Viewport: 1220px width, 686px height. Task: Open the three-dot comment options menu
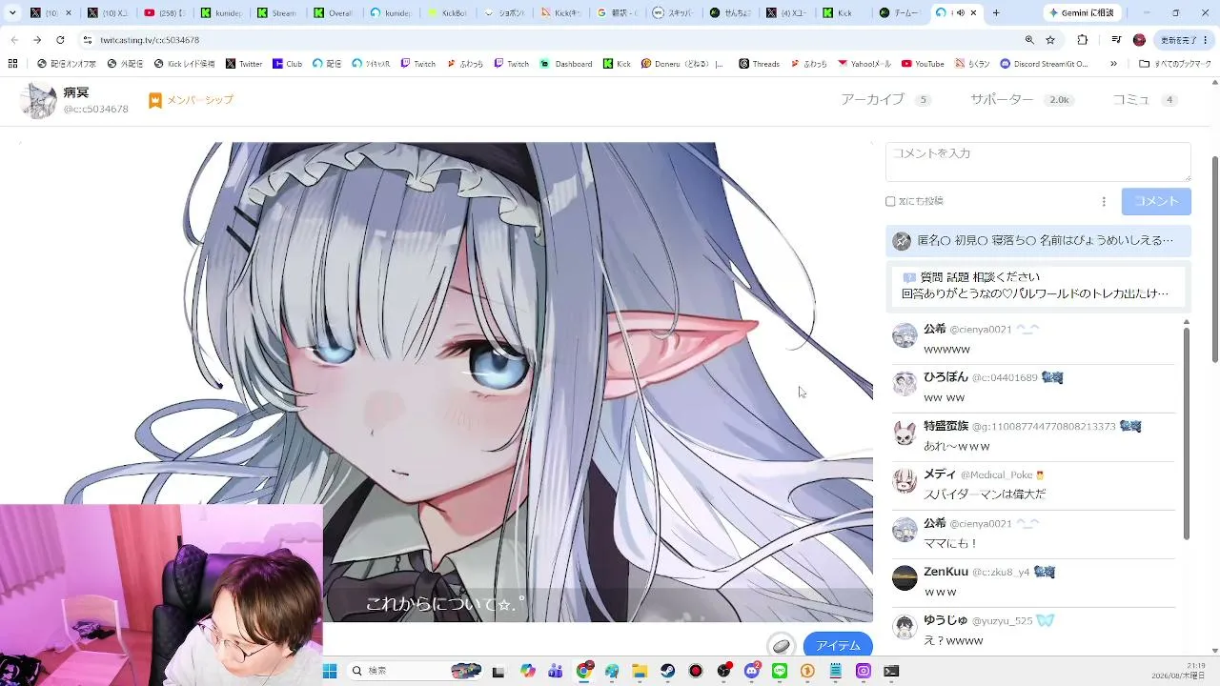point(1104,201)
